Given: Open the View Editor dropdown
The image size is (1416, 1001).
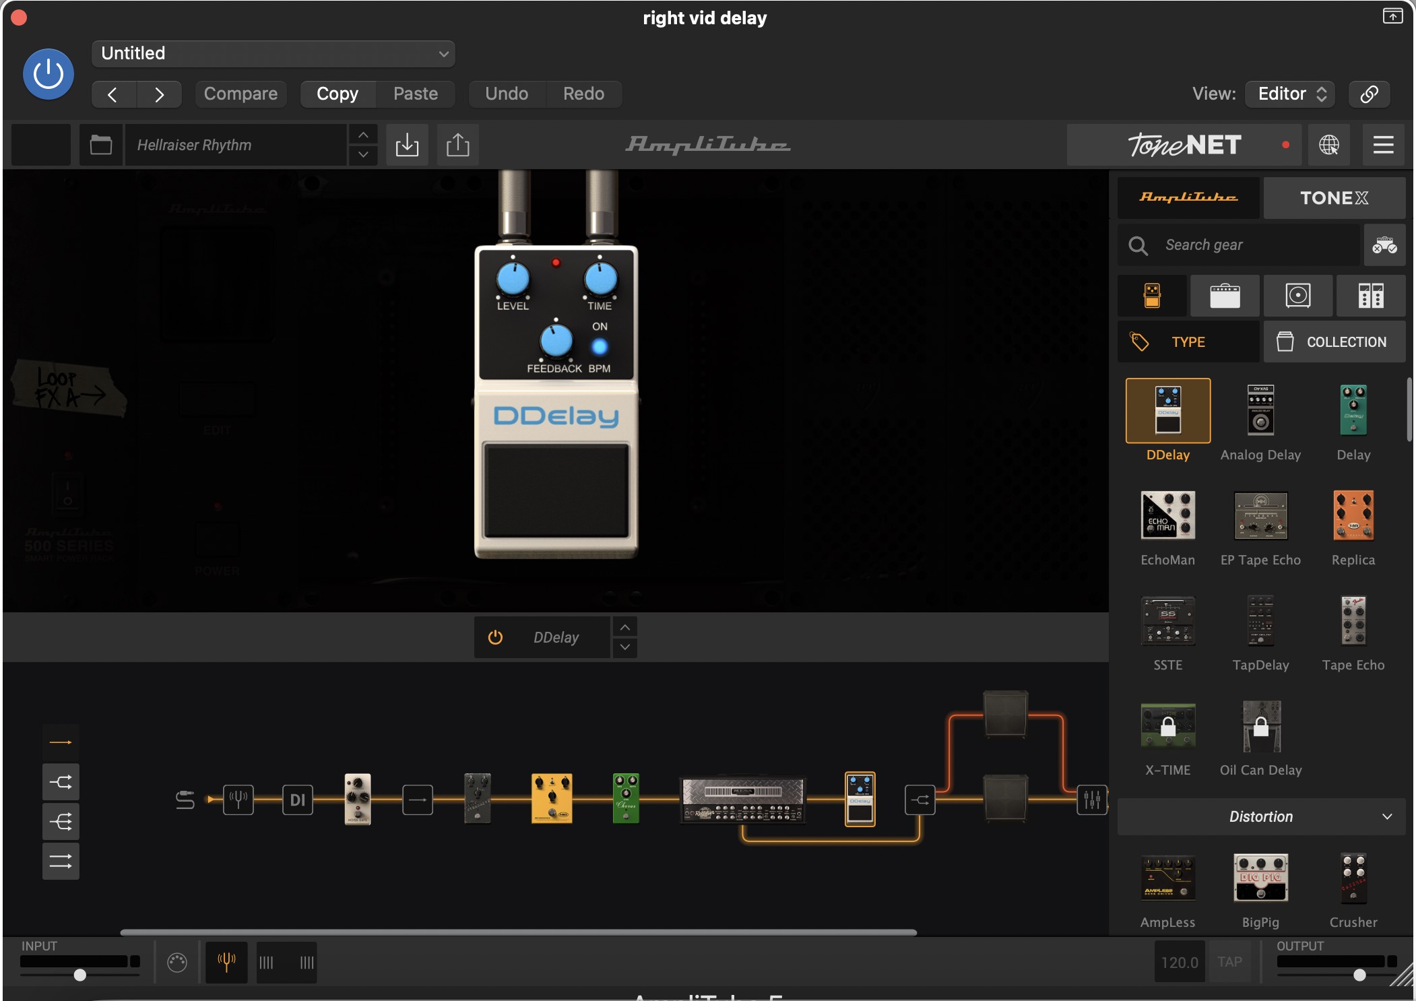Looking at the screenshot, I should (1291, 94).
